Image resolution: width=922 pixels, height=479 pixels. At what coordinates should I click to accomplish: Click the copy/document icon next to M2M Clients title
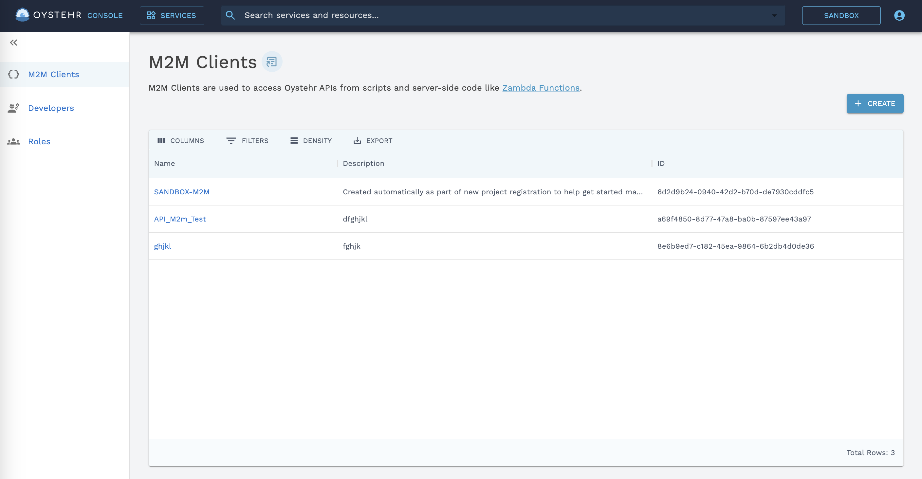pos(272,62)
